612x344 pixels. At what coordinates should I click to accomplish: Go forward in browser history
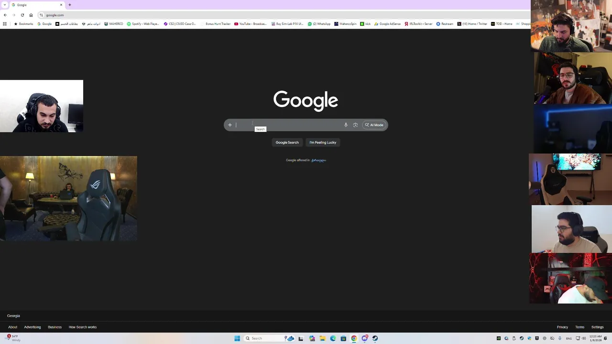coord(14,15)
